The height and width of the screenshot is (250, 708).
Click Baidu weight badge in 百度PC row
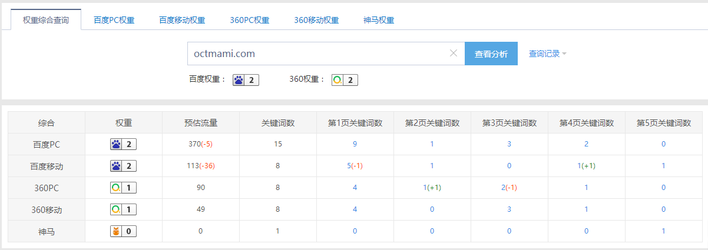click(124, 144)
